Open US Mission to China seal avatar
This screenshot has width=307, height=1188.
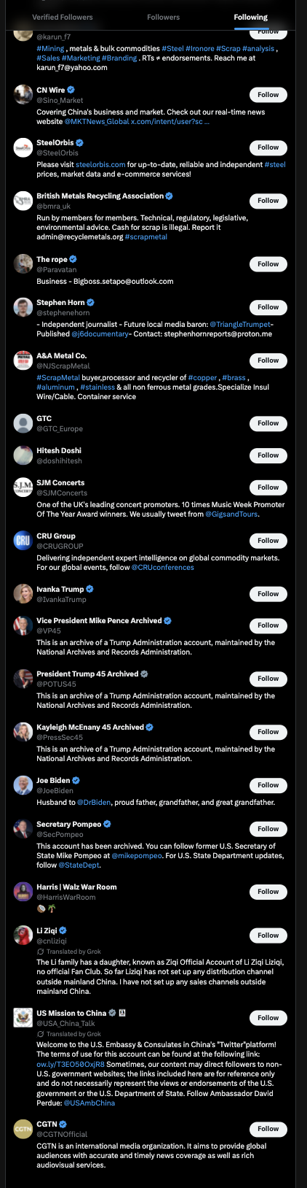[x=23, y=1017]
